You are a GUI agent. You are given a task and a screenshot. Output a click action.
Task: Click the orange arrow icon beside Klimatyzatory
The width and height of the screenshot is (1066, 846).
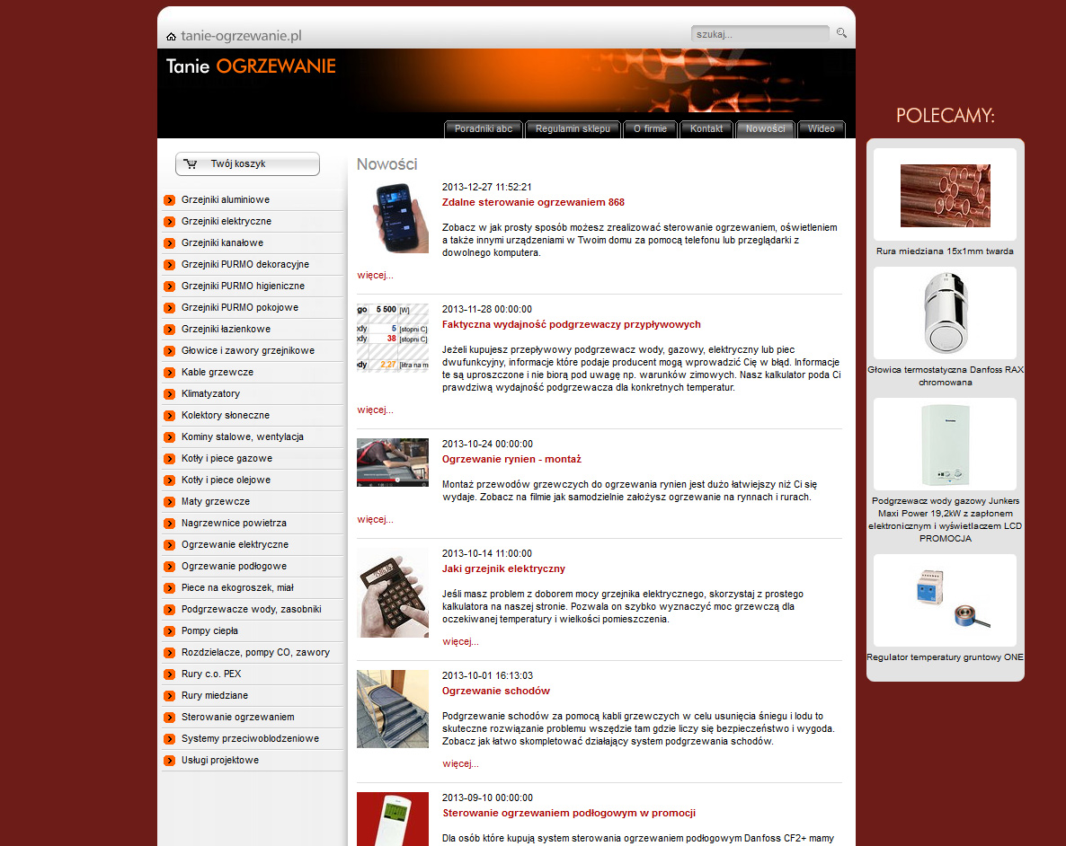[x=169, y=394]
